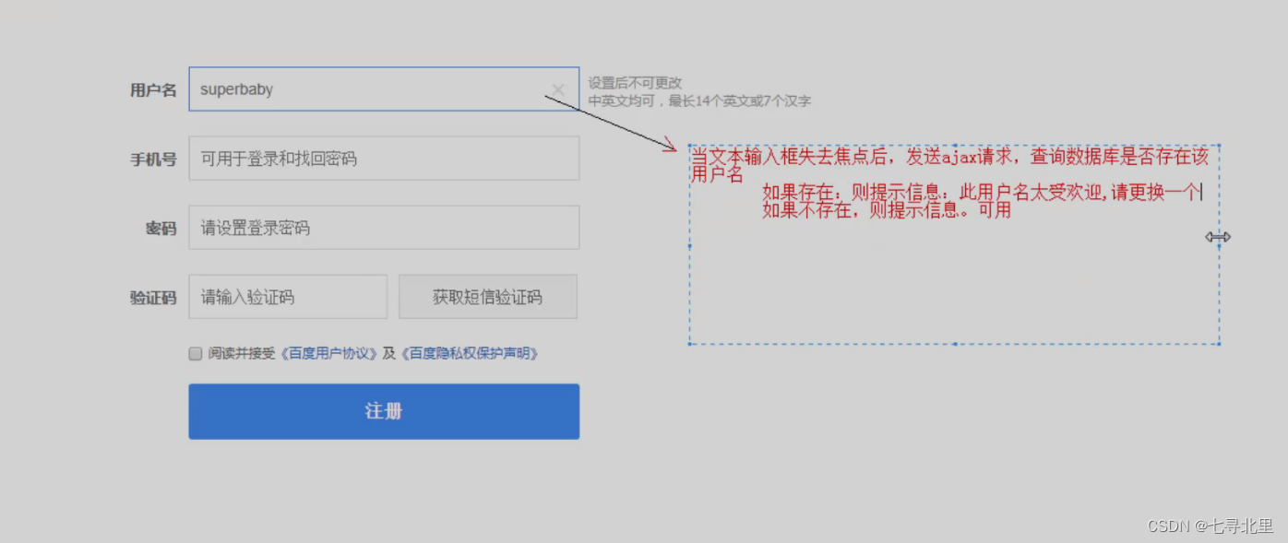The height and width of the screenshot is (543, 1288).
Task: Click the 验证码 field label
Action: (153, 296)
